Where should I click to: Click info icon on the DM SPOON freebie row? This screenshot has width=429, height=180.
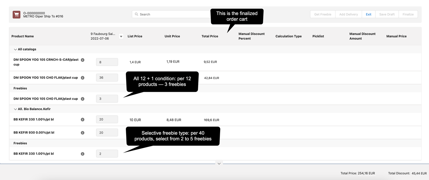[x=82, y=98]
